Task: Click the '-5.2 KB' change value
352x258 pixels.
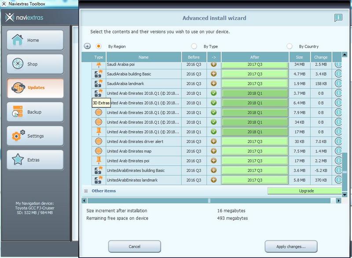Action: [x=321, y=170]
